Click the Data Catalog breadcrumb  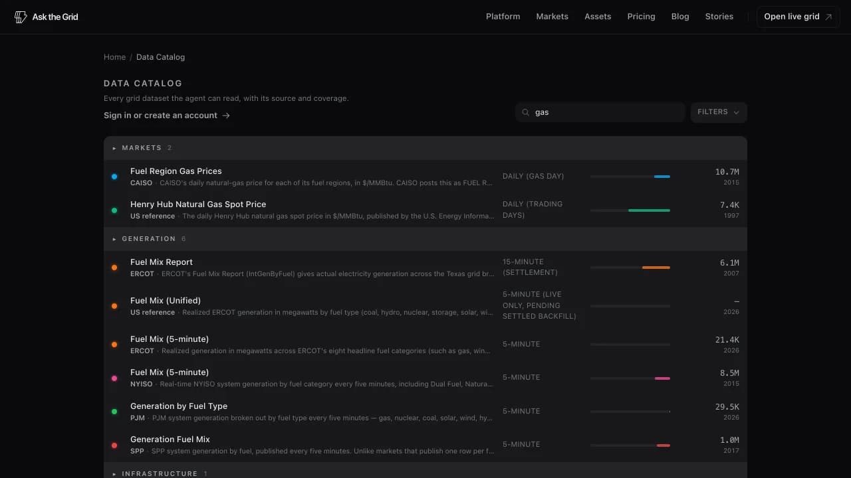[x=161, y=57]
